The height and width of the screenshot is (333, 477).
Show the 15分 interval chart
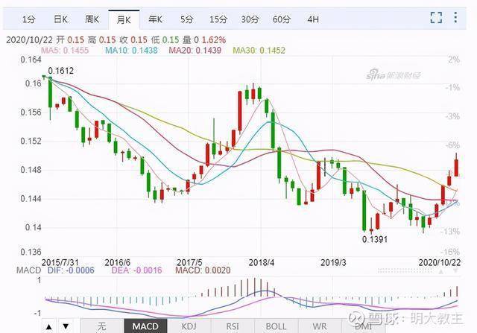point(218,19)
